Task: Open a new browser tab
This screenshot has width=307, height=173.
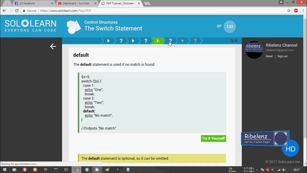Action: [x=147, y=3]
